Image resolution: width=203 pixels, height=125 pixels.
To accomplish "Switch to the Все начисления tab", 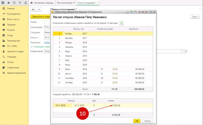I will (x=65, y=3).
